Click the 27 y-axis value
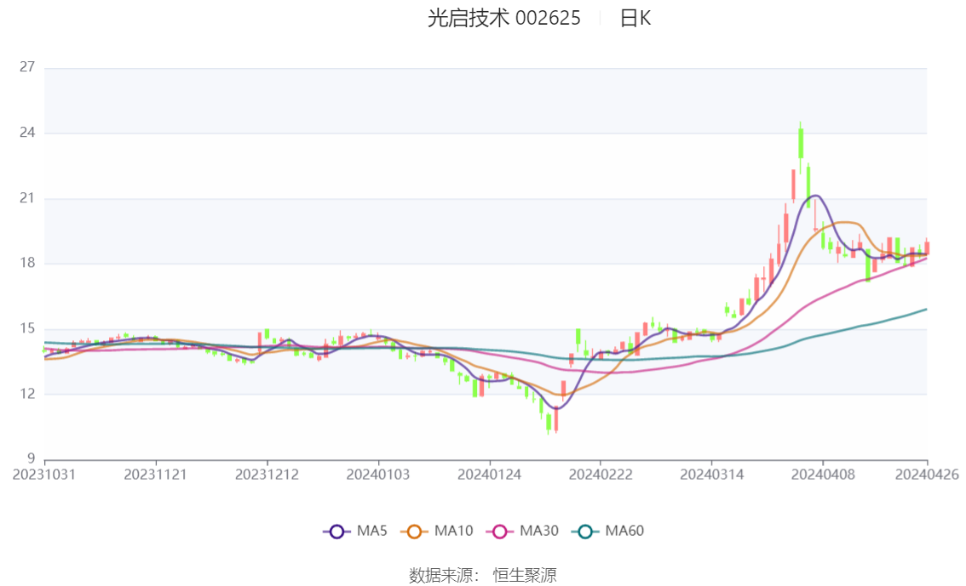Viewport: 966px width, 586px height. click(x=27, y=67)
